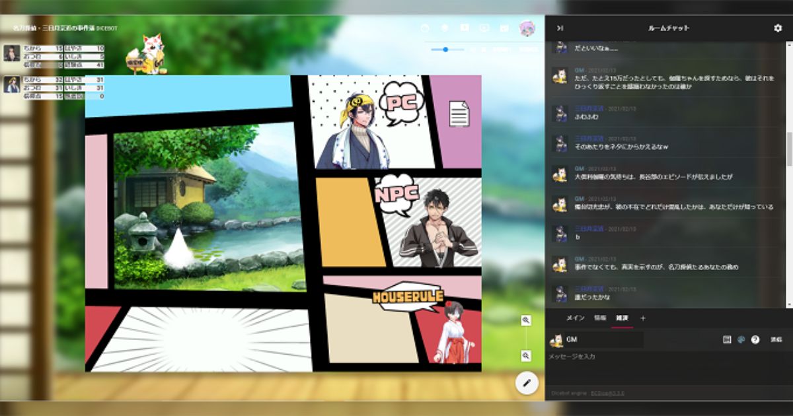Collapse the room chat panel
Image resolution: width=793 pixels, height=416 pixels.
[x=560, y=28]
